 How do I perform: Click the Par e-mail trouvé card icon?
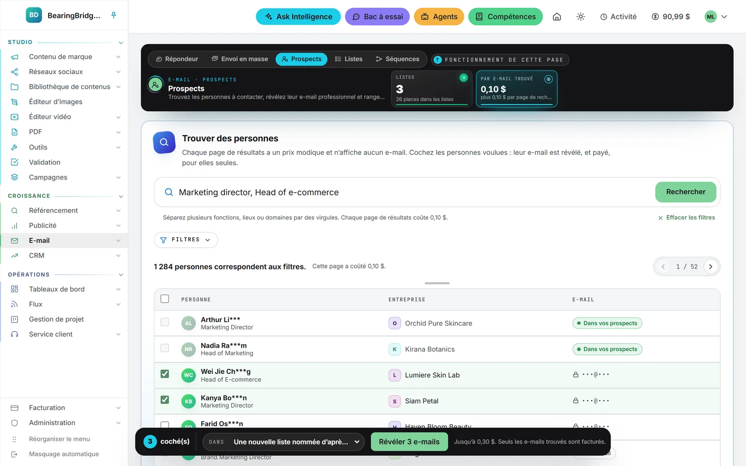click(548, 79)
